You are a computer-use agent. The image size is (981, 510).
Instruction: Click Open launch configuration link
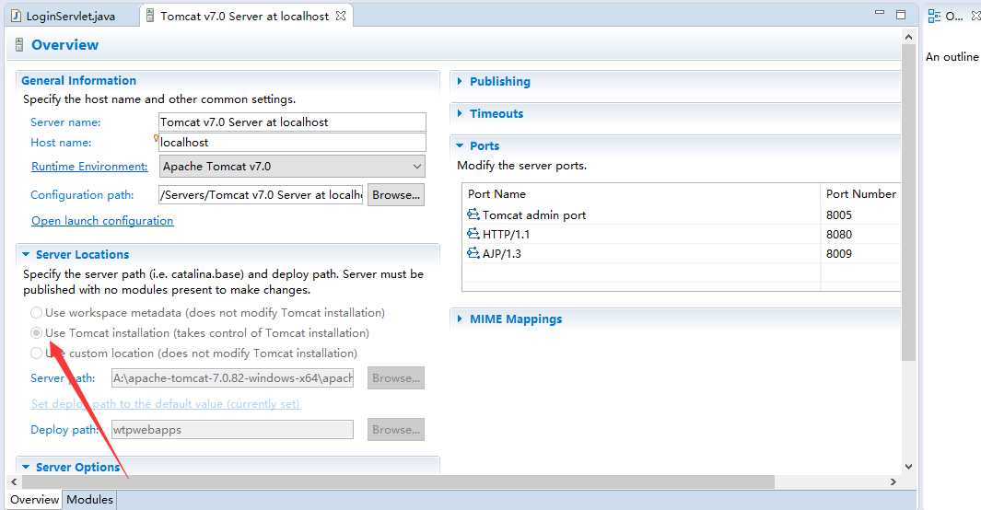pyautogui.click(x=102, y=221)
